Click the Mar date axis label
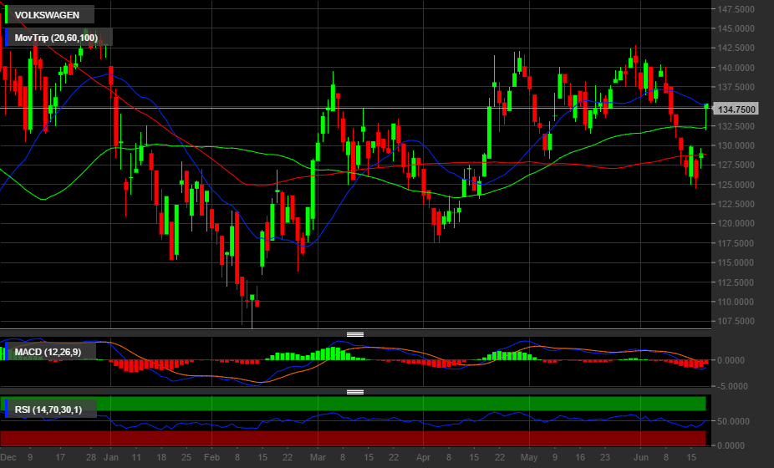774x468 pixels. pos(318,458)
